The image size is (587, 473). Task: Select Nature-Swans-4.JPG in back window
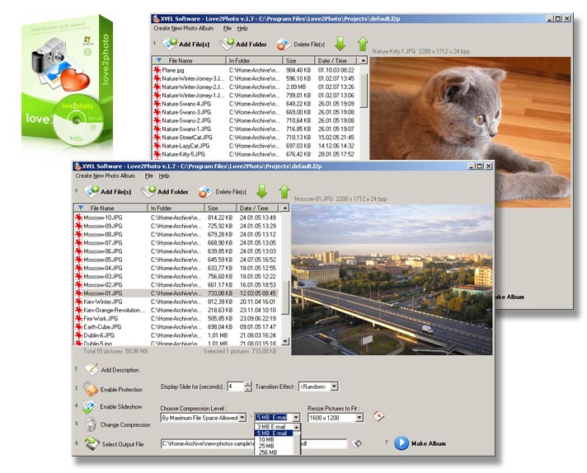tap(256, 104)
